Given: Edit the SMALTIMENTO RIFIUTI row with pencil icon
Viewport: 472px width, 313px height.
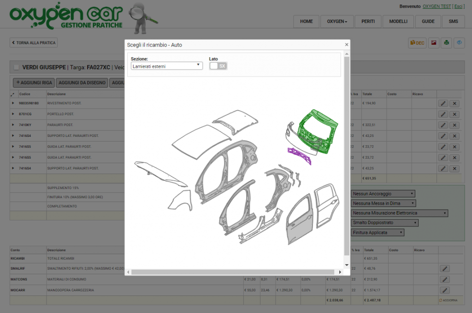Looking at the screenshot, I should tap(445, 268).
